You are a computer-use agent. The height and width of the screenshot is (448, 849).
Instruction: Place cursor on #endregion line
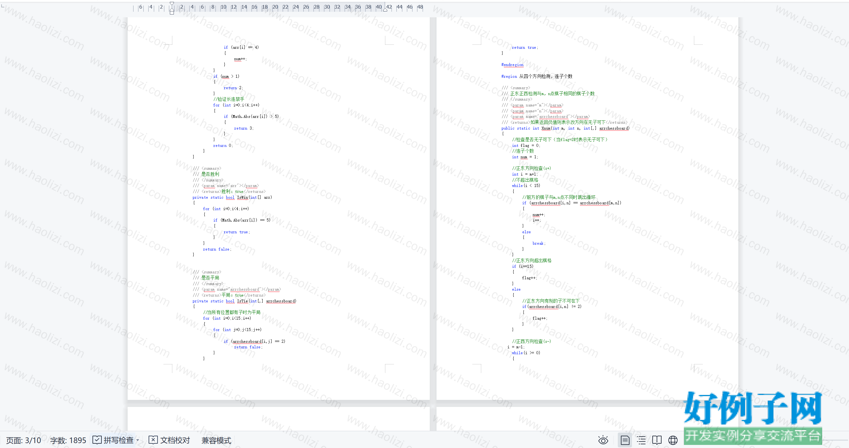point(512,65)
